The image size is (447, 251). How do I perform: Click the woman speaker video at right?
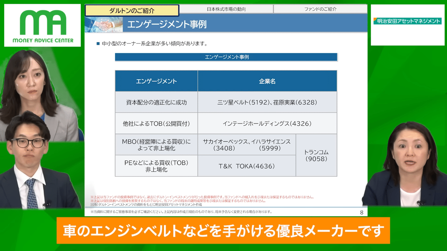pyautogui.click(x=408, y=164)
